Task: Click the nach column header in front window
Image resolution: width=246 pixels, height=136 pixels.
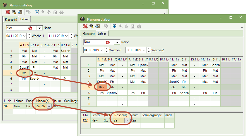Action: pos(170,115)
